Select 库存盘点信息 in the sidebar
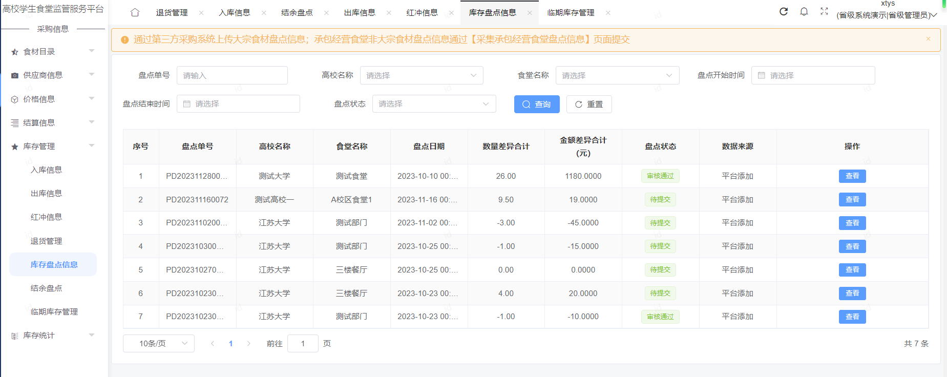This screenshot has height=377, width=947. [x=53, y=264]
